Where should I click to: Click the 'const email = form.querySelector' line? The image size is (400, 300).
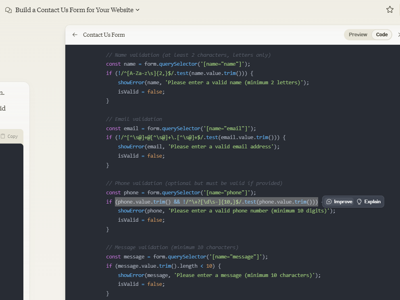point(181,128)
